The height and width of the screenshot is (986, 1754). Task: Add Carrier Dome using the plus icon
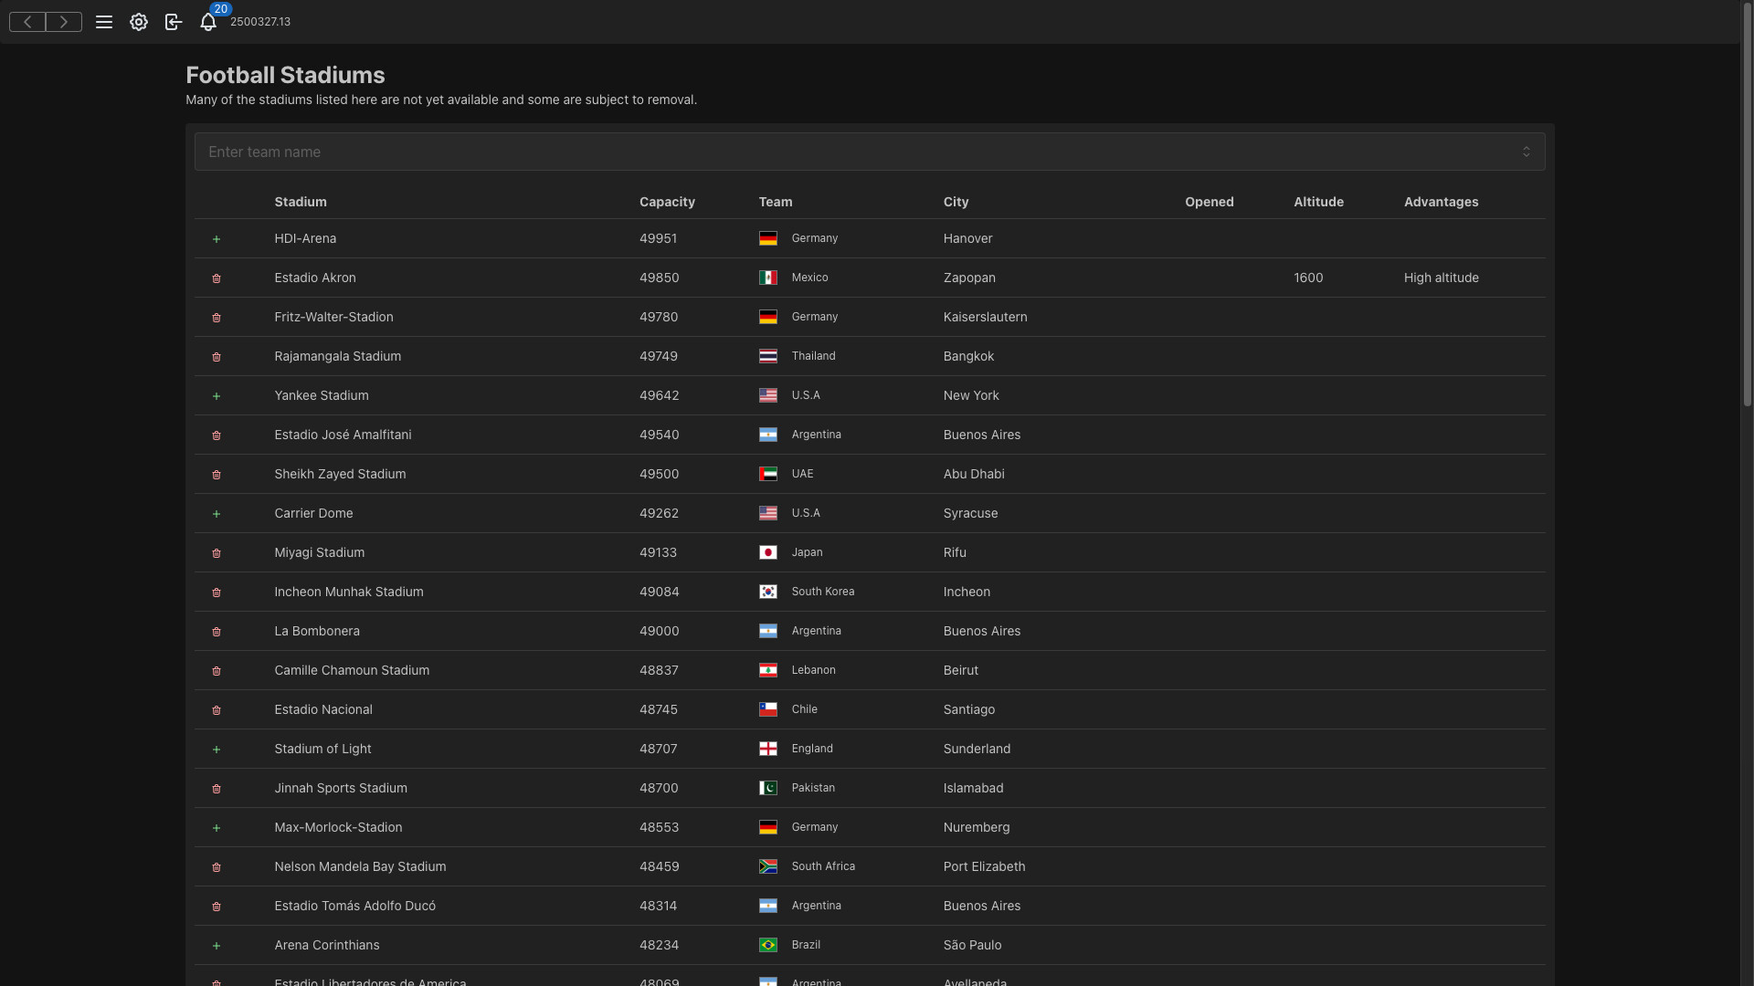pyautogui.click(x=217, y=514)
